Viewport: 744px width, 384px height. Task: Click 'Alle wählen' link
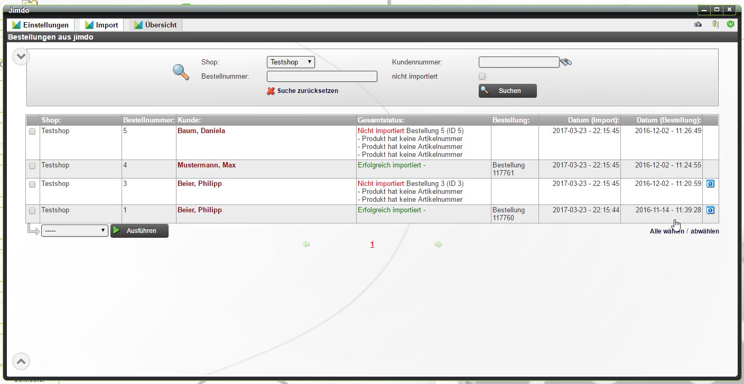click(x=667, y=231)
